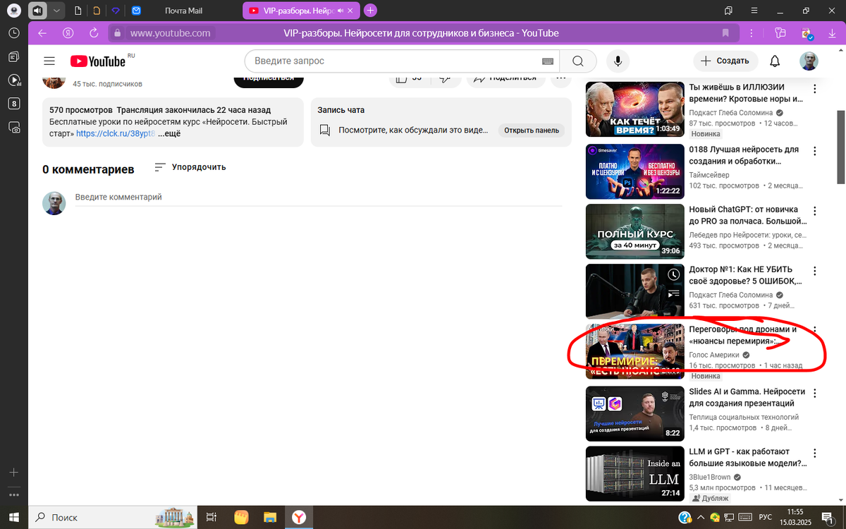Image resolution: width=846 pixels, height=529 pixels.
Task: Open LLM и GPT video title link
Action: [x=747, y=458]
